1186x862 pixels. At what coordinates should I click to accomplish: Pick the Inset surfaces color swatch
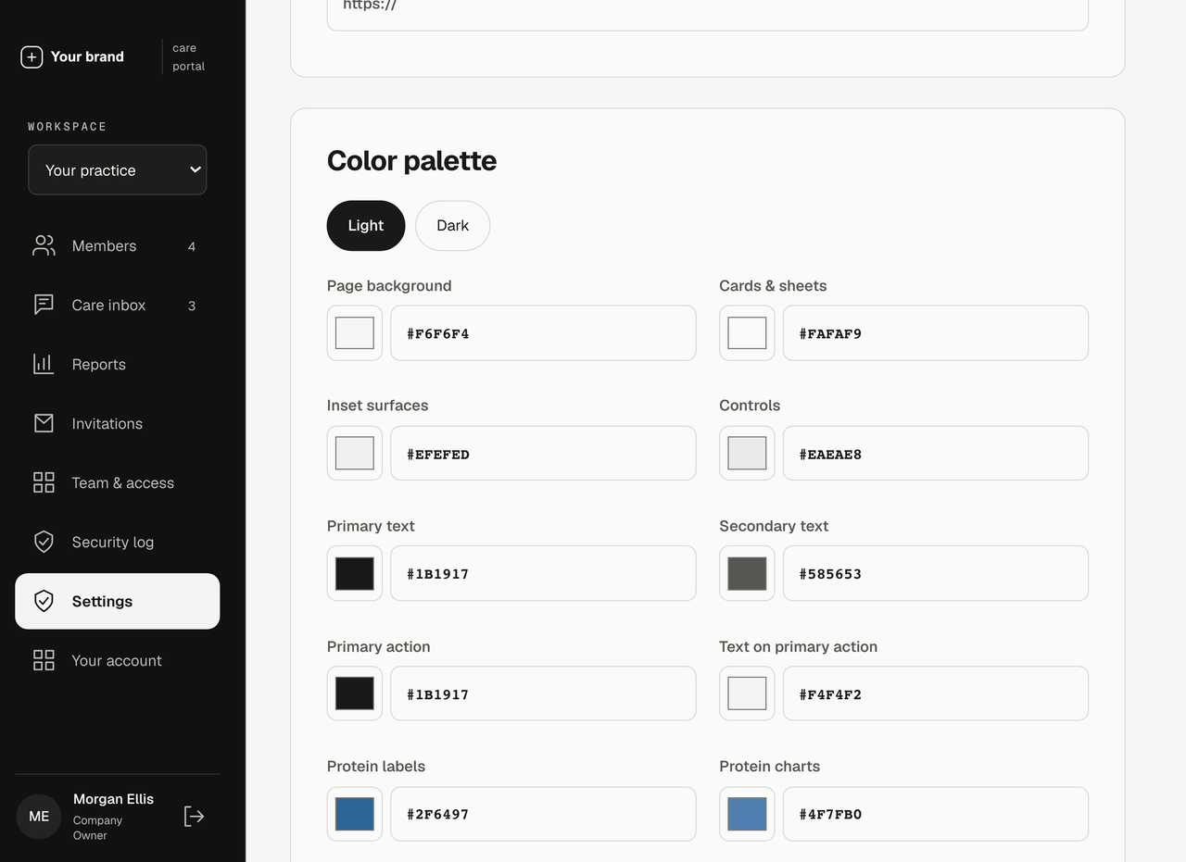tap(355, 454)
